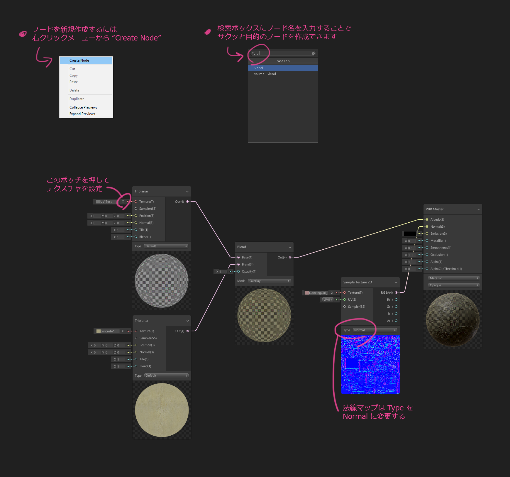Image resolution: width=510 pixels, height=477 pixels.
Task: Collapse the Blend node with its chevron
Action: pyautogui.click(x=290, y=247)
